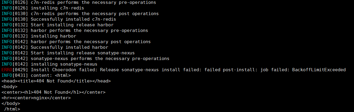Click the closing body tag line

click(11, 103)
